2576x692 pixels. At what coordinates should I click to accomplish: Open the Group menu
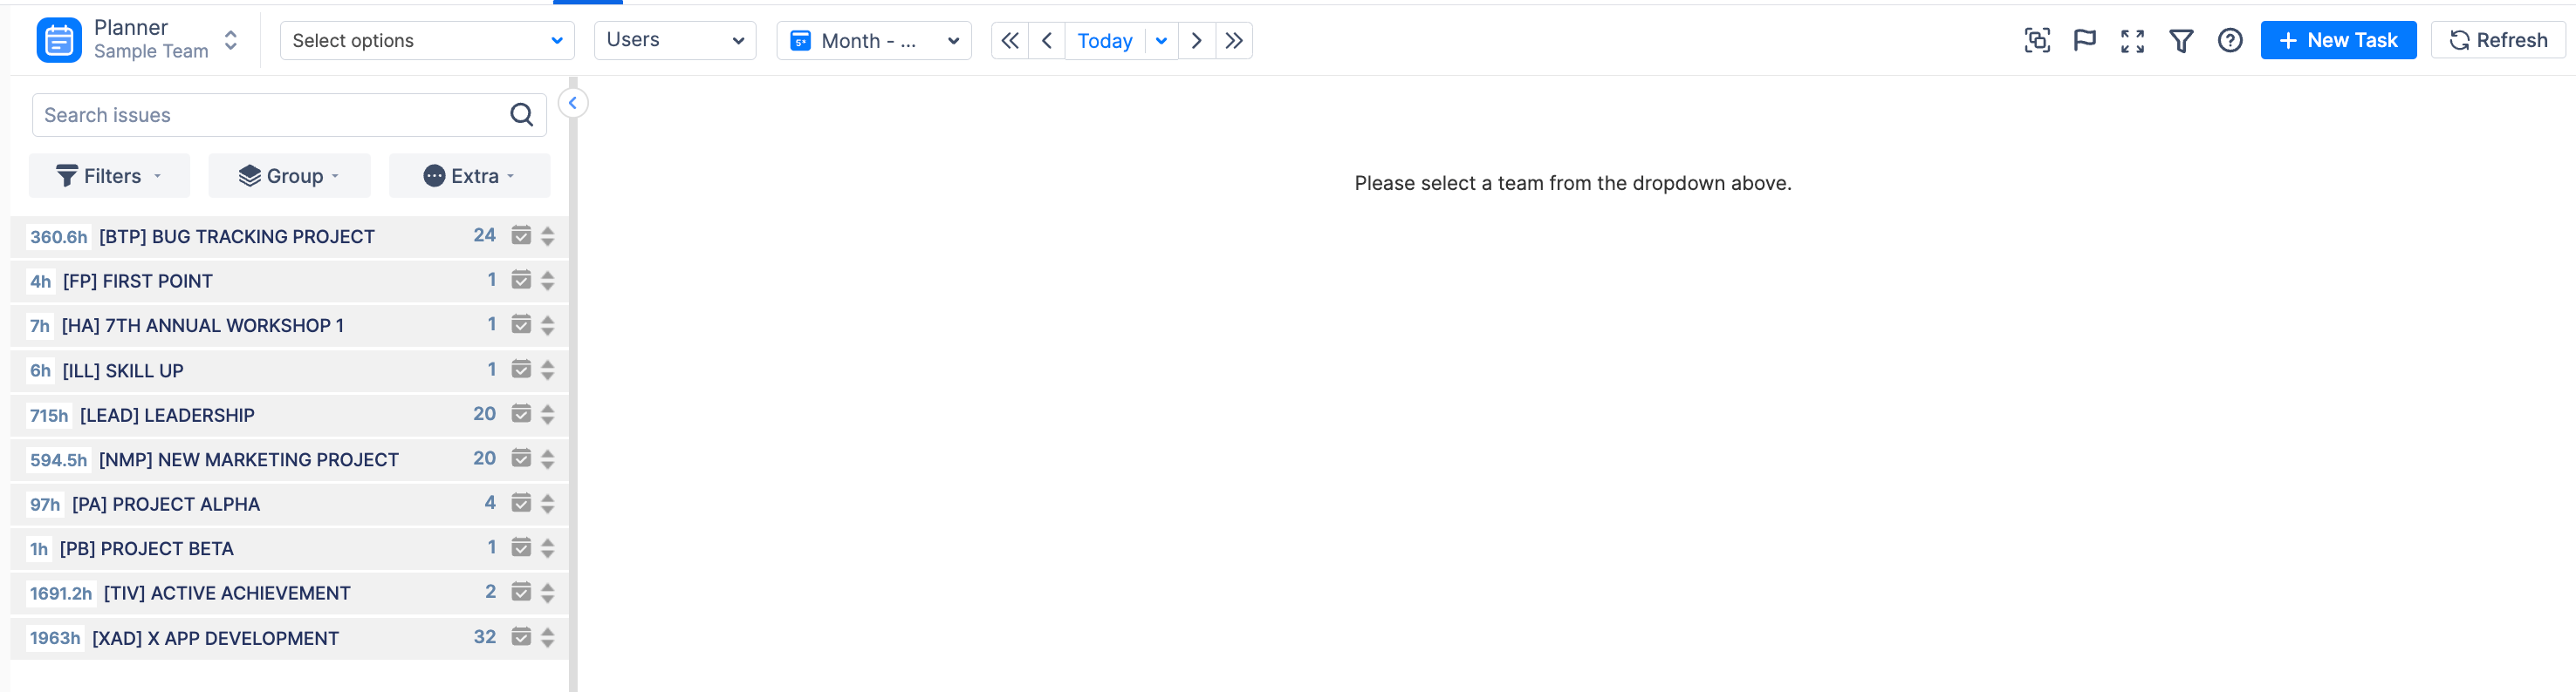pos(289,176)
